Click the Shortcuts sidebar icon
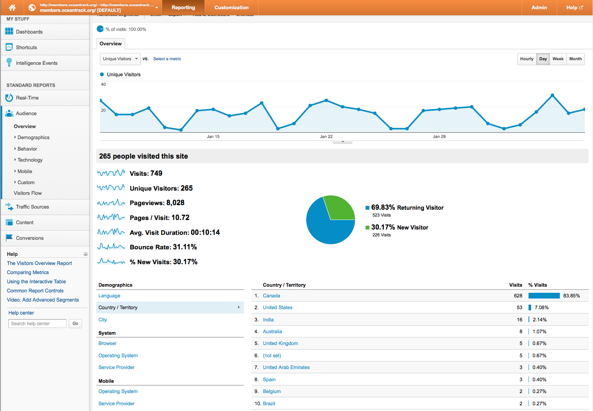Image resolution: width=593 pixels, height=411 pixels. [x=9, y=47]
